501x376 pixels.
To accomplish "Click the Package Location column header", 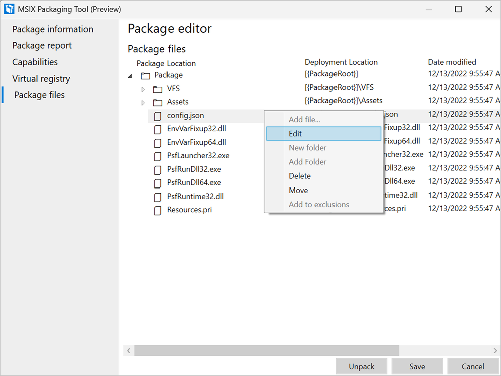I will pyautogui.click(x=166, y=63).
